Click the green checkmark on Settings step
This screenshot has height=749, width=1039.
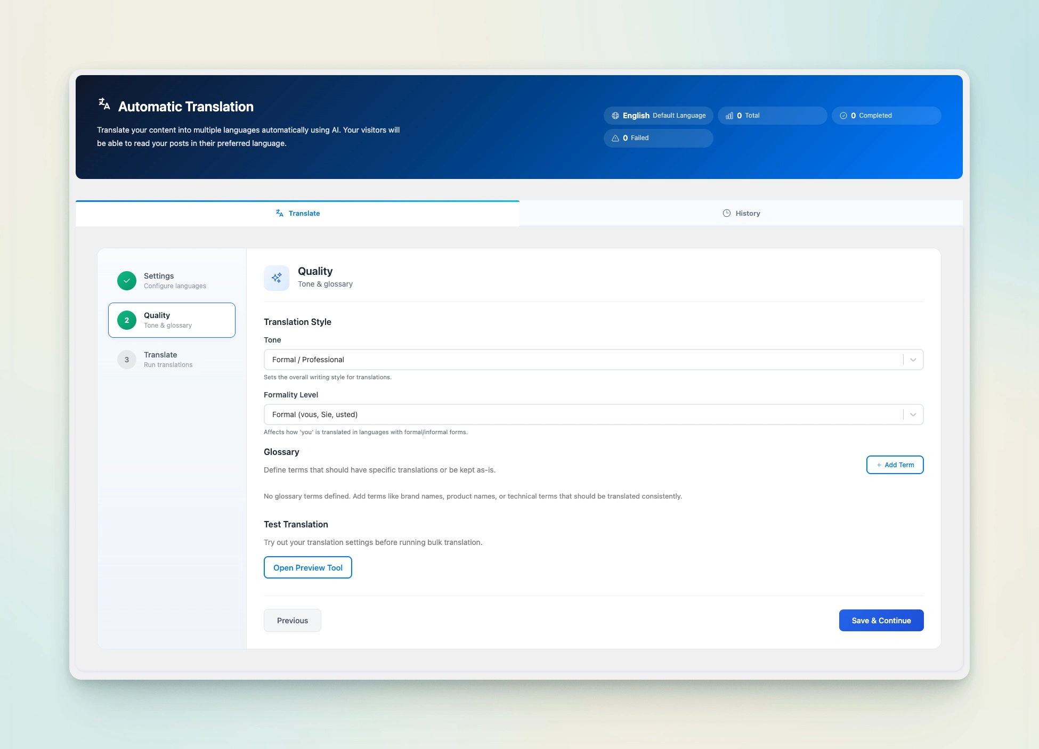click(127, 281)
